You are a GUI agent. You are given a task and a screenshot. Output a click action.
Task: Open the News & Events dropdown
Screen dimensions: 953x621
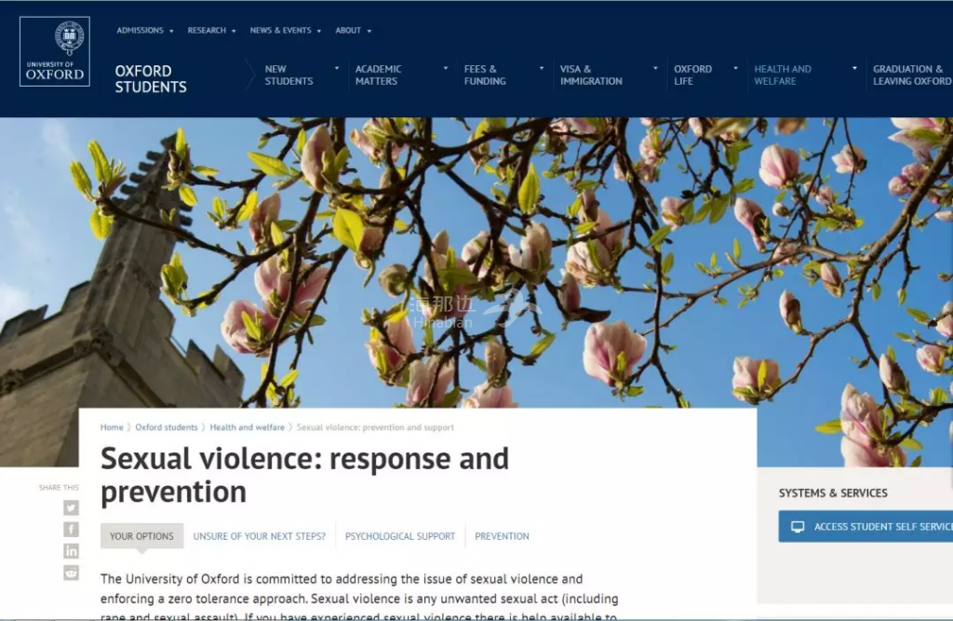[x=285, y=31]
